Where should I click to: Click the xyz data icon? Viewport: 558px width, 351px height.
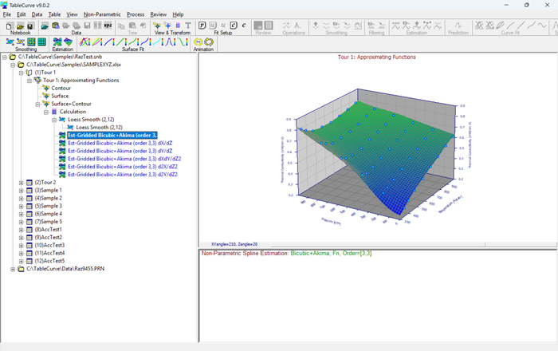(x=108, y=26)
